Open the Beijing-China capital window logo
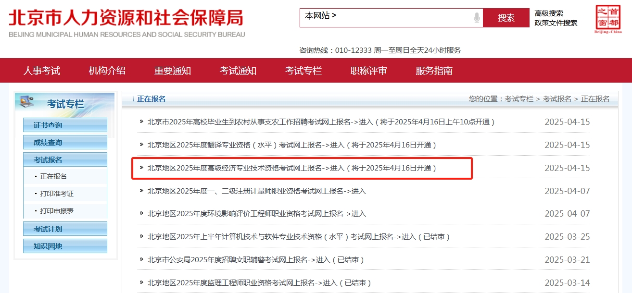The height and width of the screenshot is (293, 632). 608,19
